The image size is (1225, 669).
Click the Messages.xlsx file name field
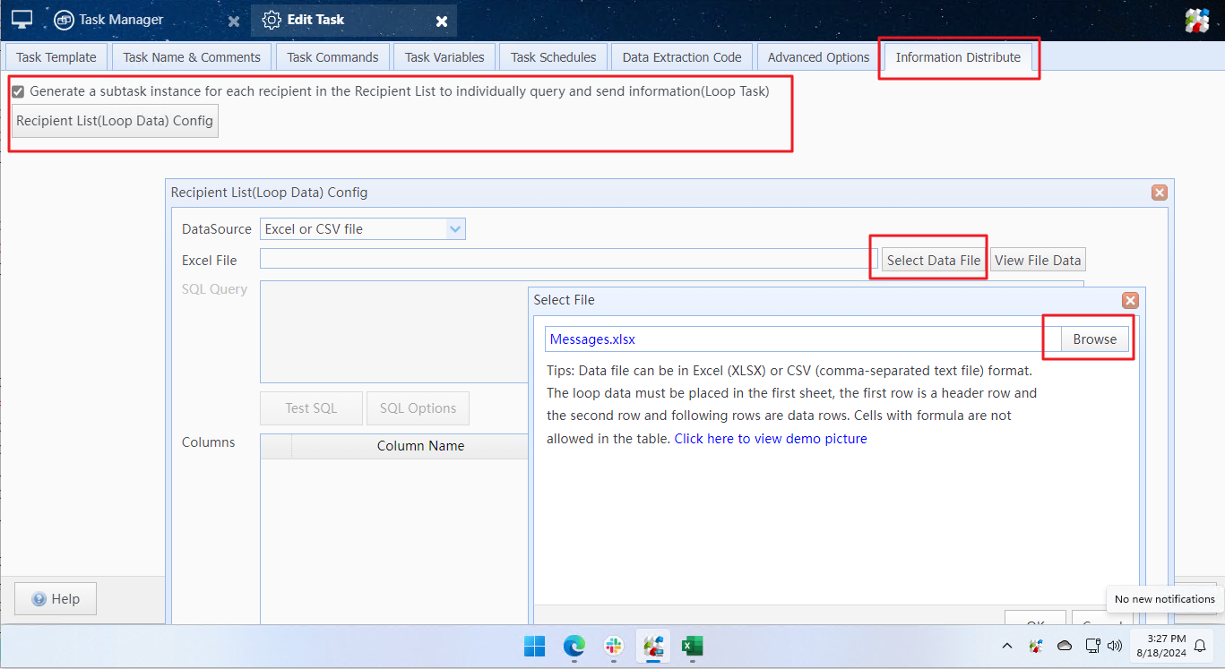point(803,339)
